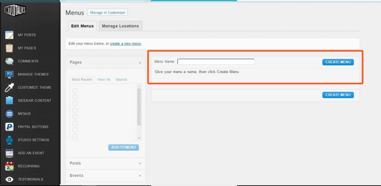Viewport: 381px width, 186px height.
Task: Tick the first checkbox in Pages list
Action: 75,90
